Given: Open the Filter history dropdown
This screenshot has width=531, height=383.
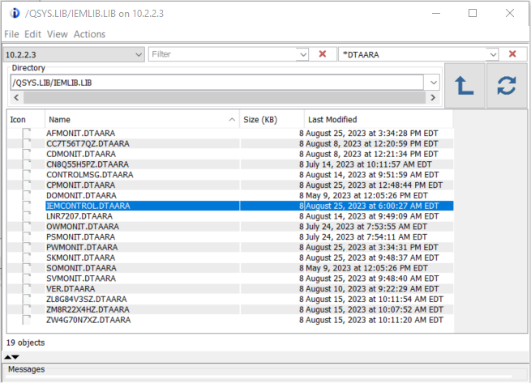Looking at the screenshot, I should [302, 54].
